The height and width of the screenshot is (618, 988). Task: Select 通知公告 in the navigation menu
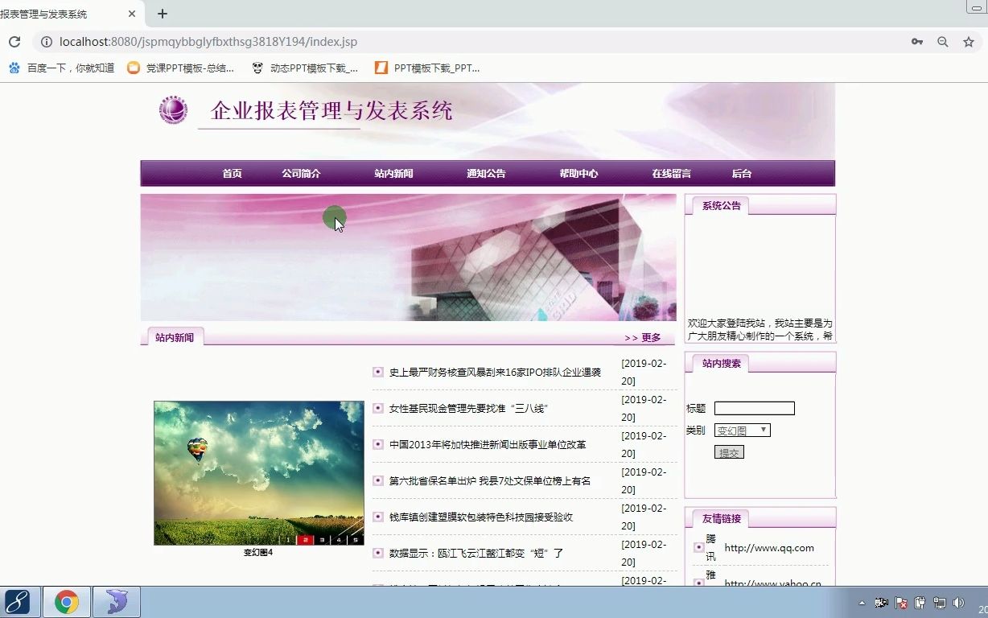(x=486, y=173)
